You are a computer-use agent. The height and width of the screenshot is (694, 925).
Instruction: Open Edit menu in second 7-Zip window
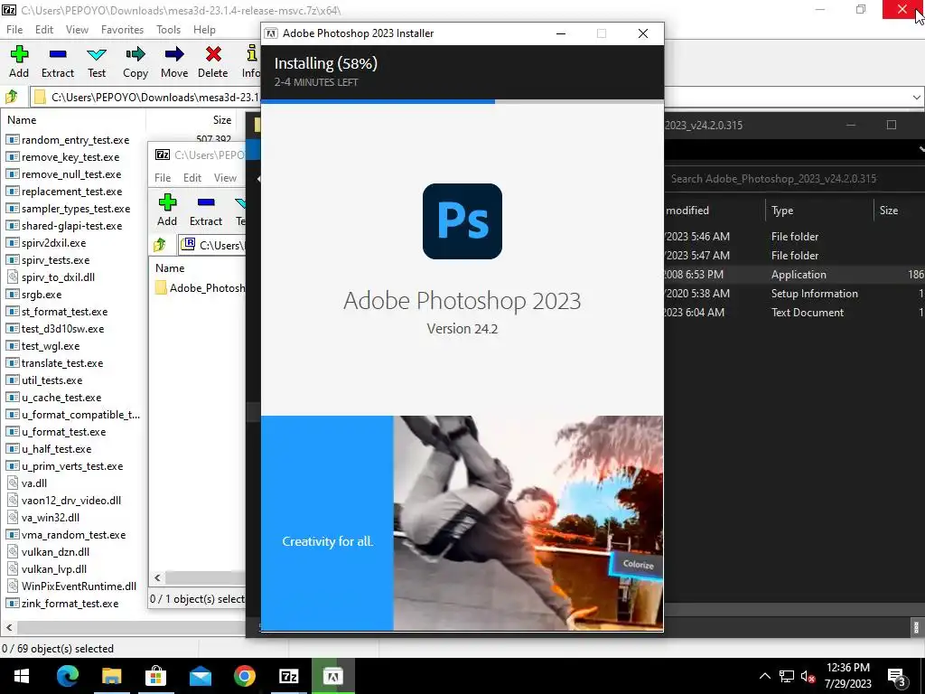192,178
